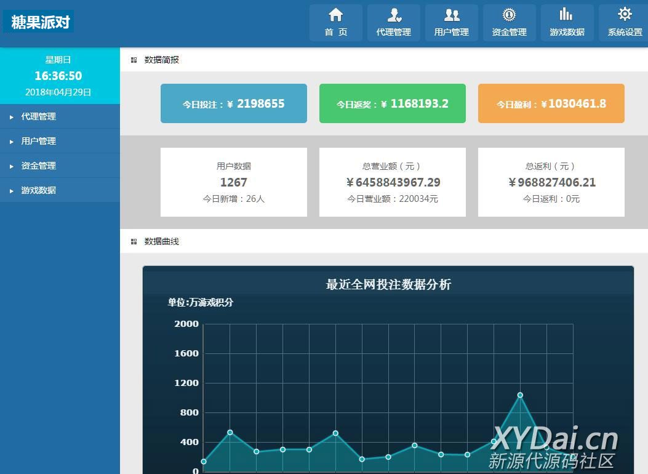Click the home icon in the top navigation
648x474 pixels.
335,15
